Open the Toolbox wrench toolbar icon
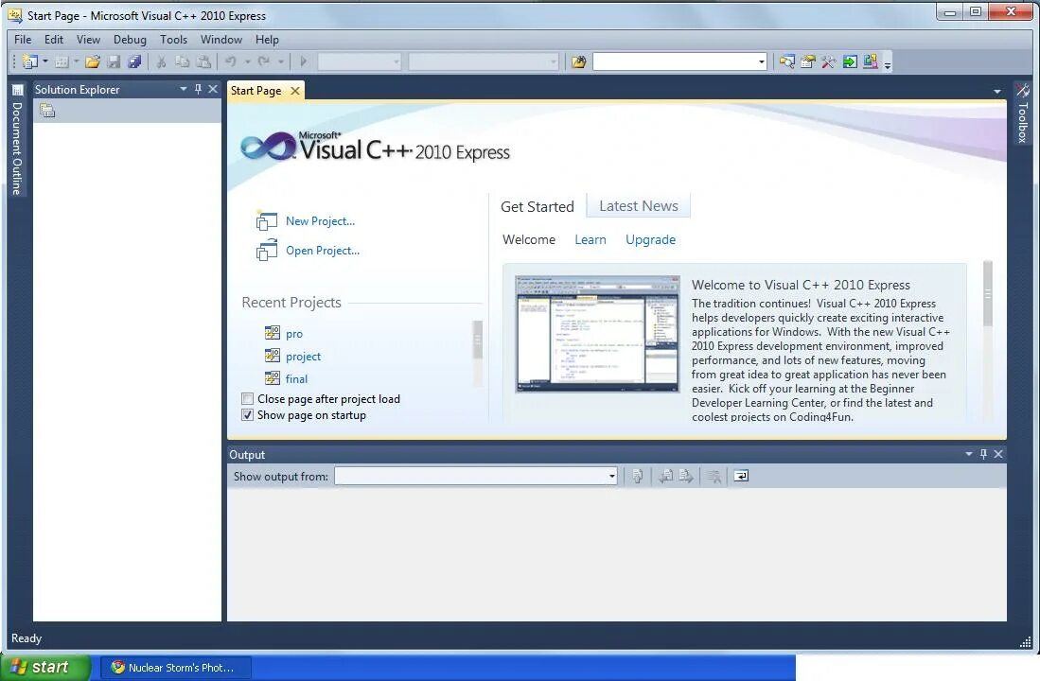1040x681 pixels. click(x=828, y=61)
